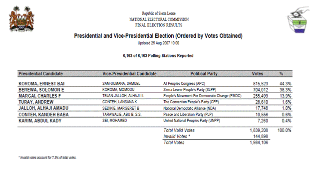Click the ballot box illustration
319x182 pixels.
tap(298, 20)
